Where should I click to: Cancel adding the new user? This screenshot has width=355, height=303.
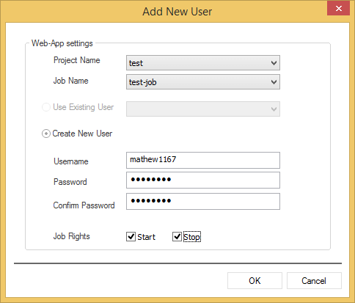[x=314, y=281]
